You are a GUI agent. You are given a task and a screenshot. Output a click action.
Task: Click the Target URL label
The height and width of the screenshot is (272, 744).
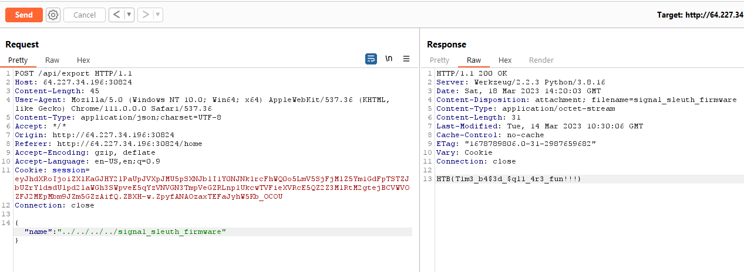click(700, 15)
